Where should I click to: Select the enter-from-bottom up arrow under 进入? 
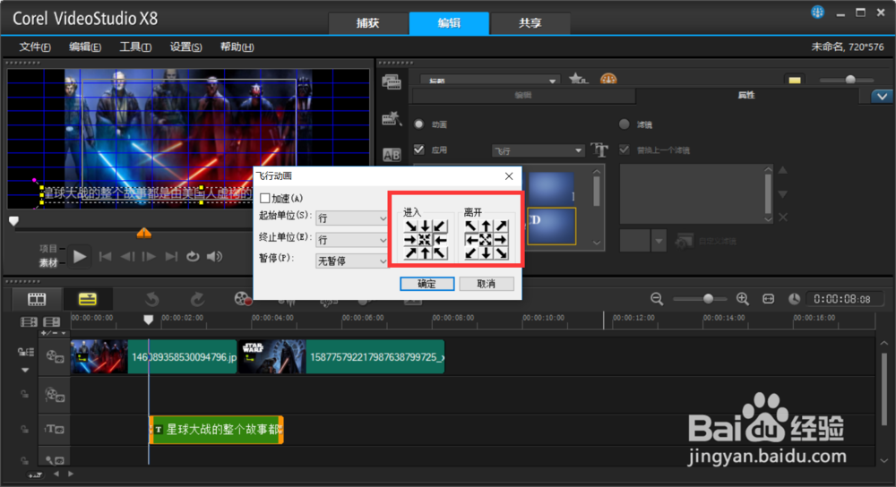425,253
